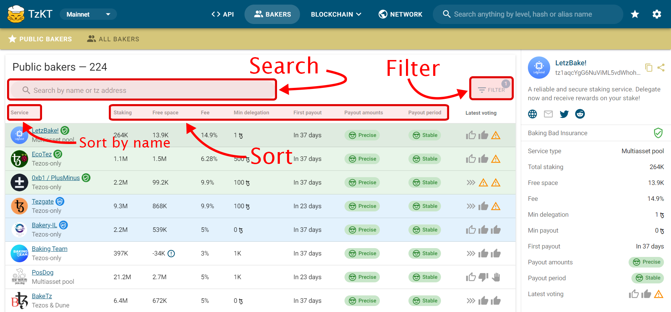
Task: Click the EcoTez avatar logo
Action: pyautogui.click(x=19, y=159)
